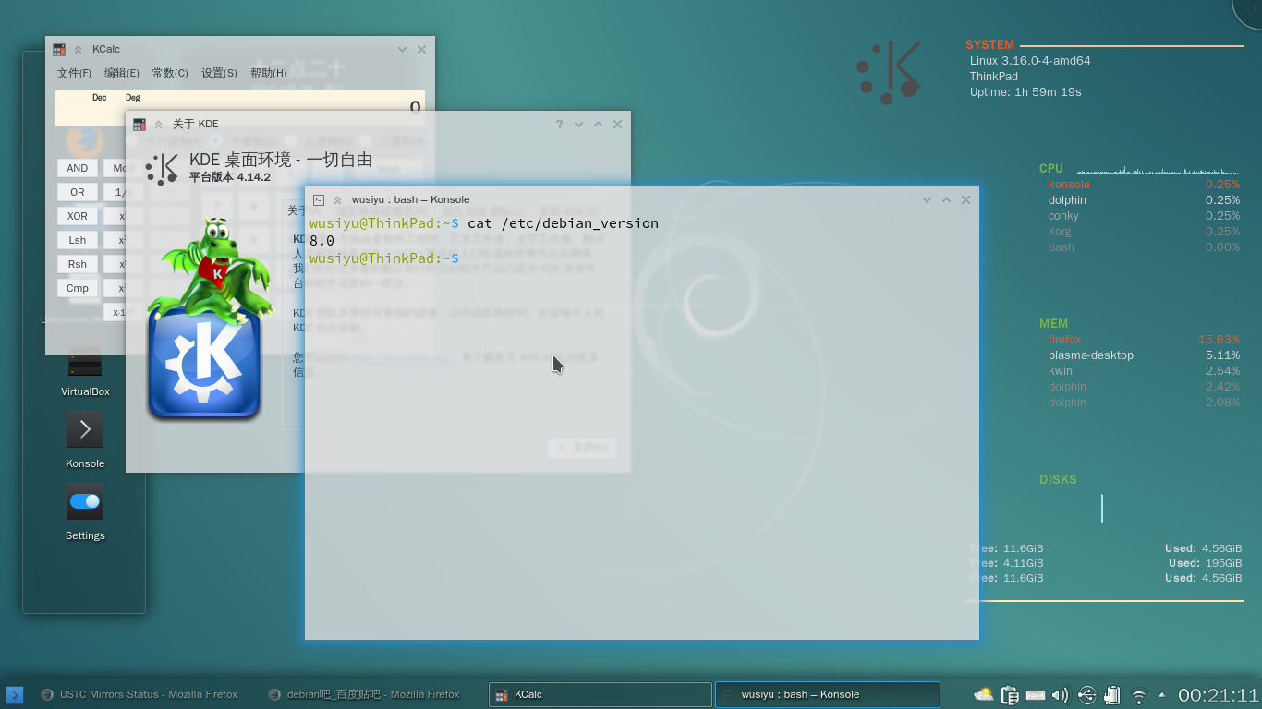The height and width of the screenshot is (709, 1262).
Task: Click the 'Dec' indicator in KCalc display
Action: (99, 98)
